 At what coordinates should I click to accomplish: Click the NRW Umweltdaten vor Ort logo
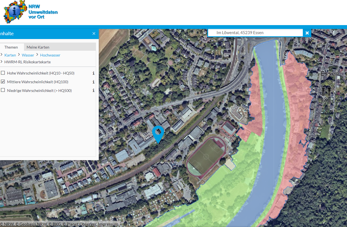(x=30, y=12)
